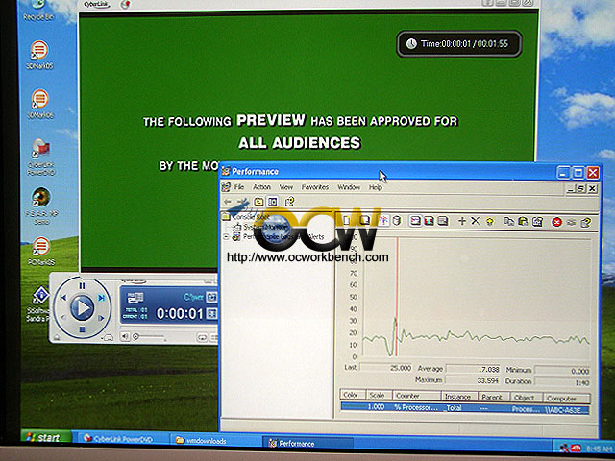Click the Windows start button
Image resolution: width=615 pixels, height=461 pixels.
pos(47,437)
